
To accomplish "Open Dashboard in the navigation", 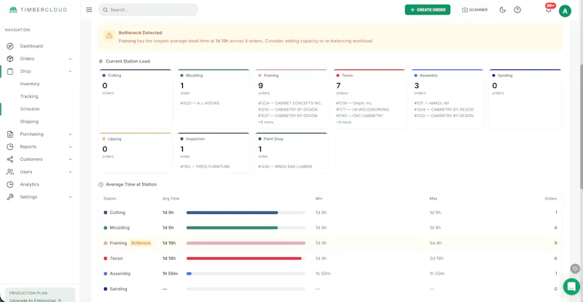I will [31, 46].
